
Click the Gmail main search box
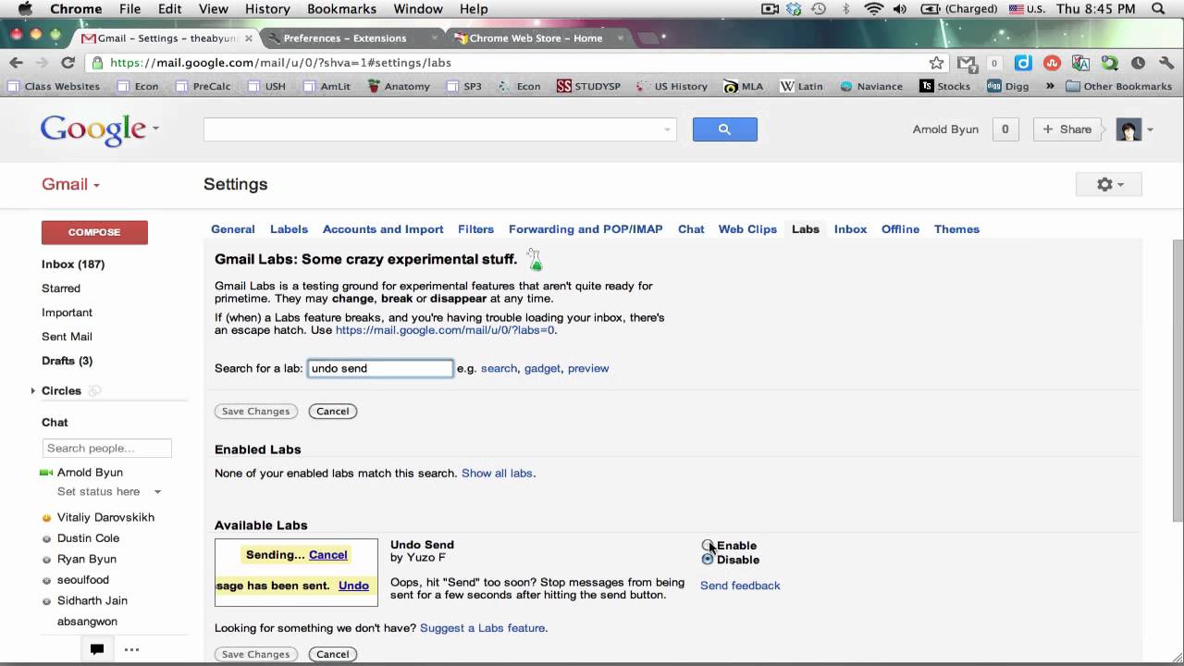pyautogui.click(x=440, y=129)
